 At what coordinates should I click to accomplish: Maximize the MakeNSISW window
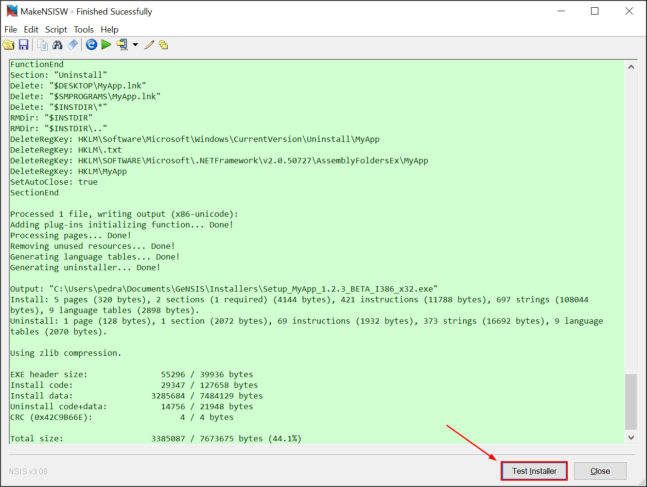click(x=595, y=11)
